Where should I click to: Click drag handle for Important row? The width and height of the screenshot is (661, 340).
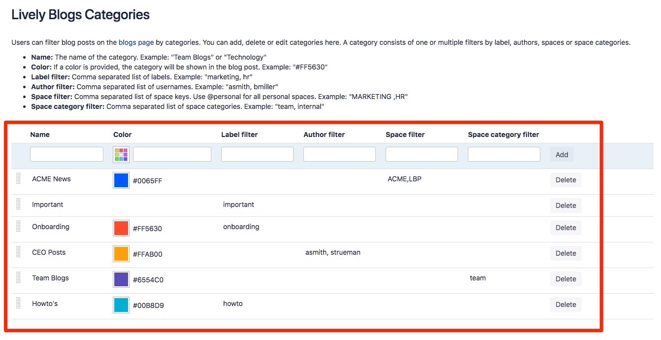pos(18,204)
